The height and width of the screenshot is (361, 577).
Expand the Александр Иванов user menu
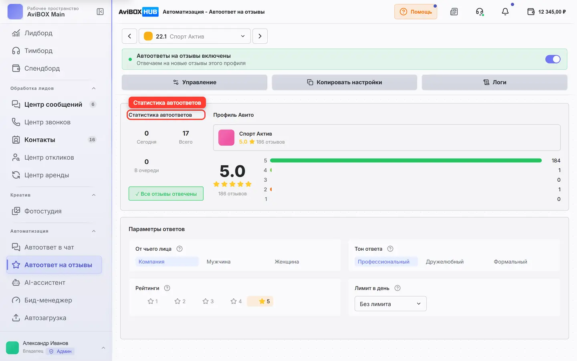pyautogui.click(x=103, y=348)
